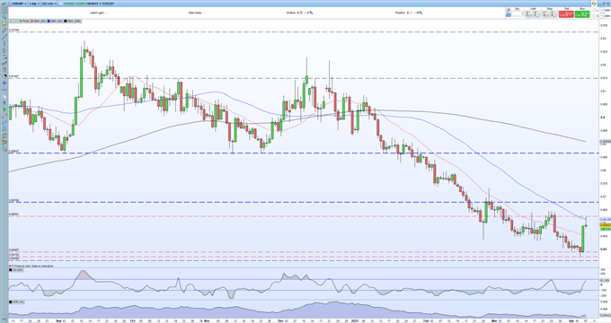Open the 1 day timeframe dropdown

click(34, 4)
